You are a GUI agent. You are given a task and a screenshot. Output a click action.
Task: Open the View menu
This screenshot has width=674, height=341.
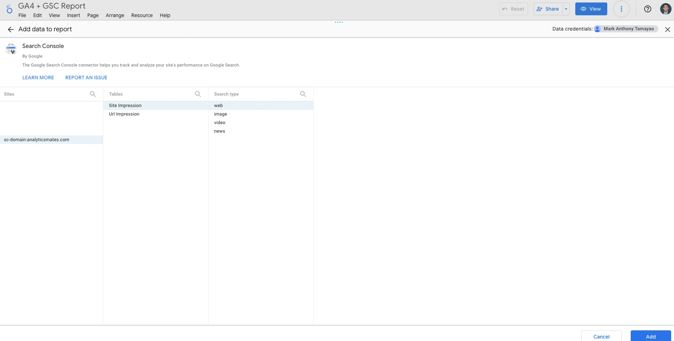point(54,15)
